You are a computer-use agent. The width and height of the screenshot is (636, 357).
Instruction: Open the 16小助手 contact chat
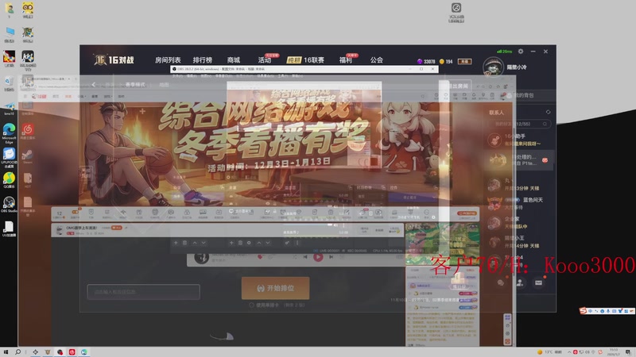(x=518, y=140)
